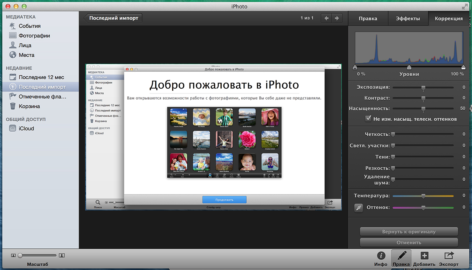Click the Тени slider
Image resolution: width=472 pixels, height=270 pixels.
423,157
